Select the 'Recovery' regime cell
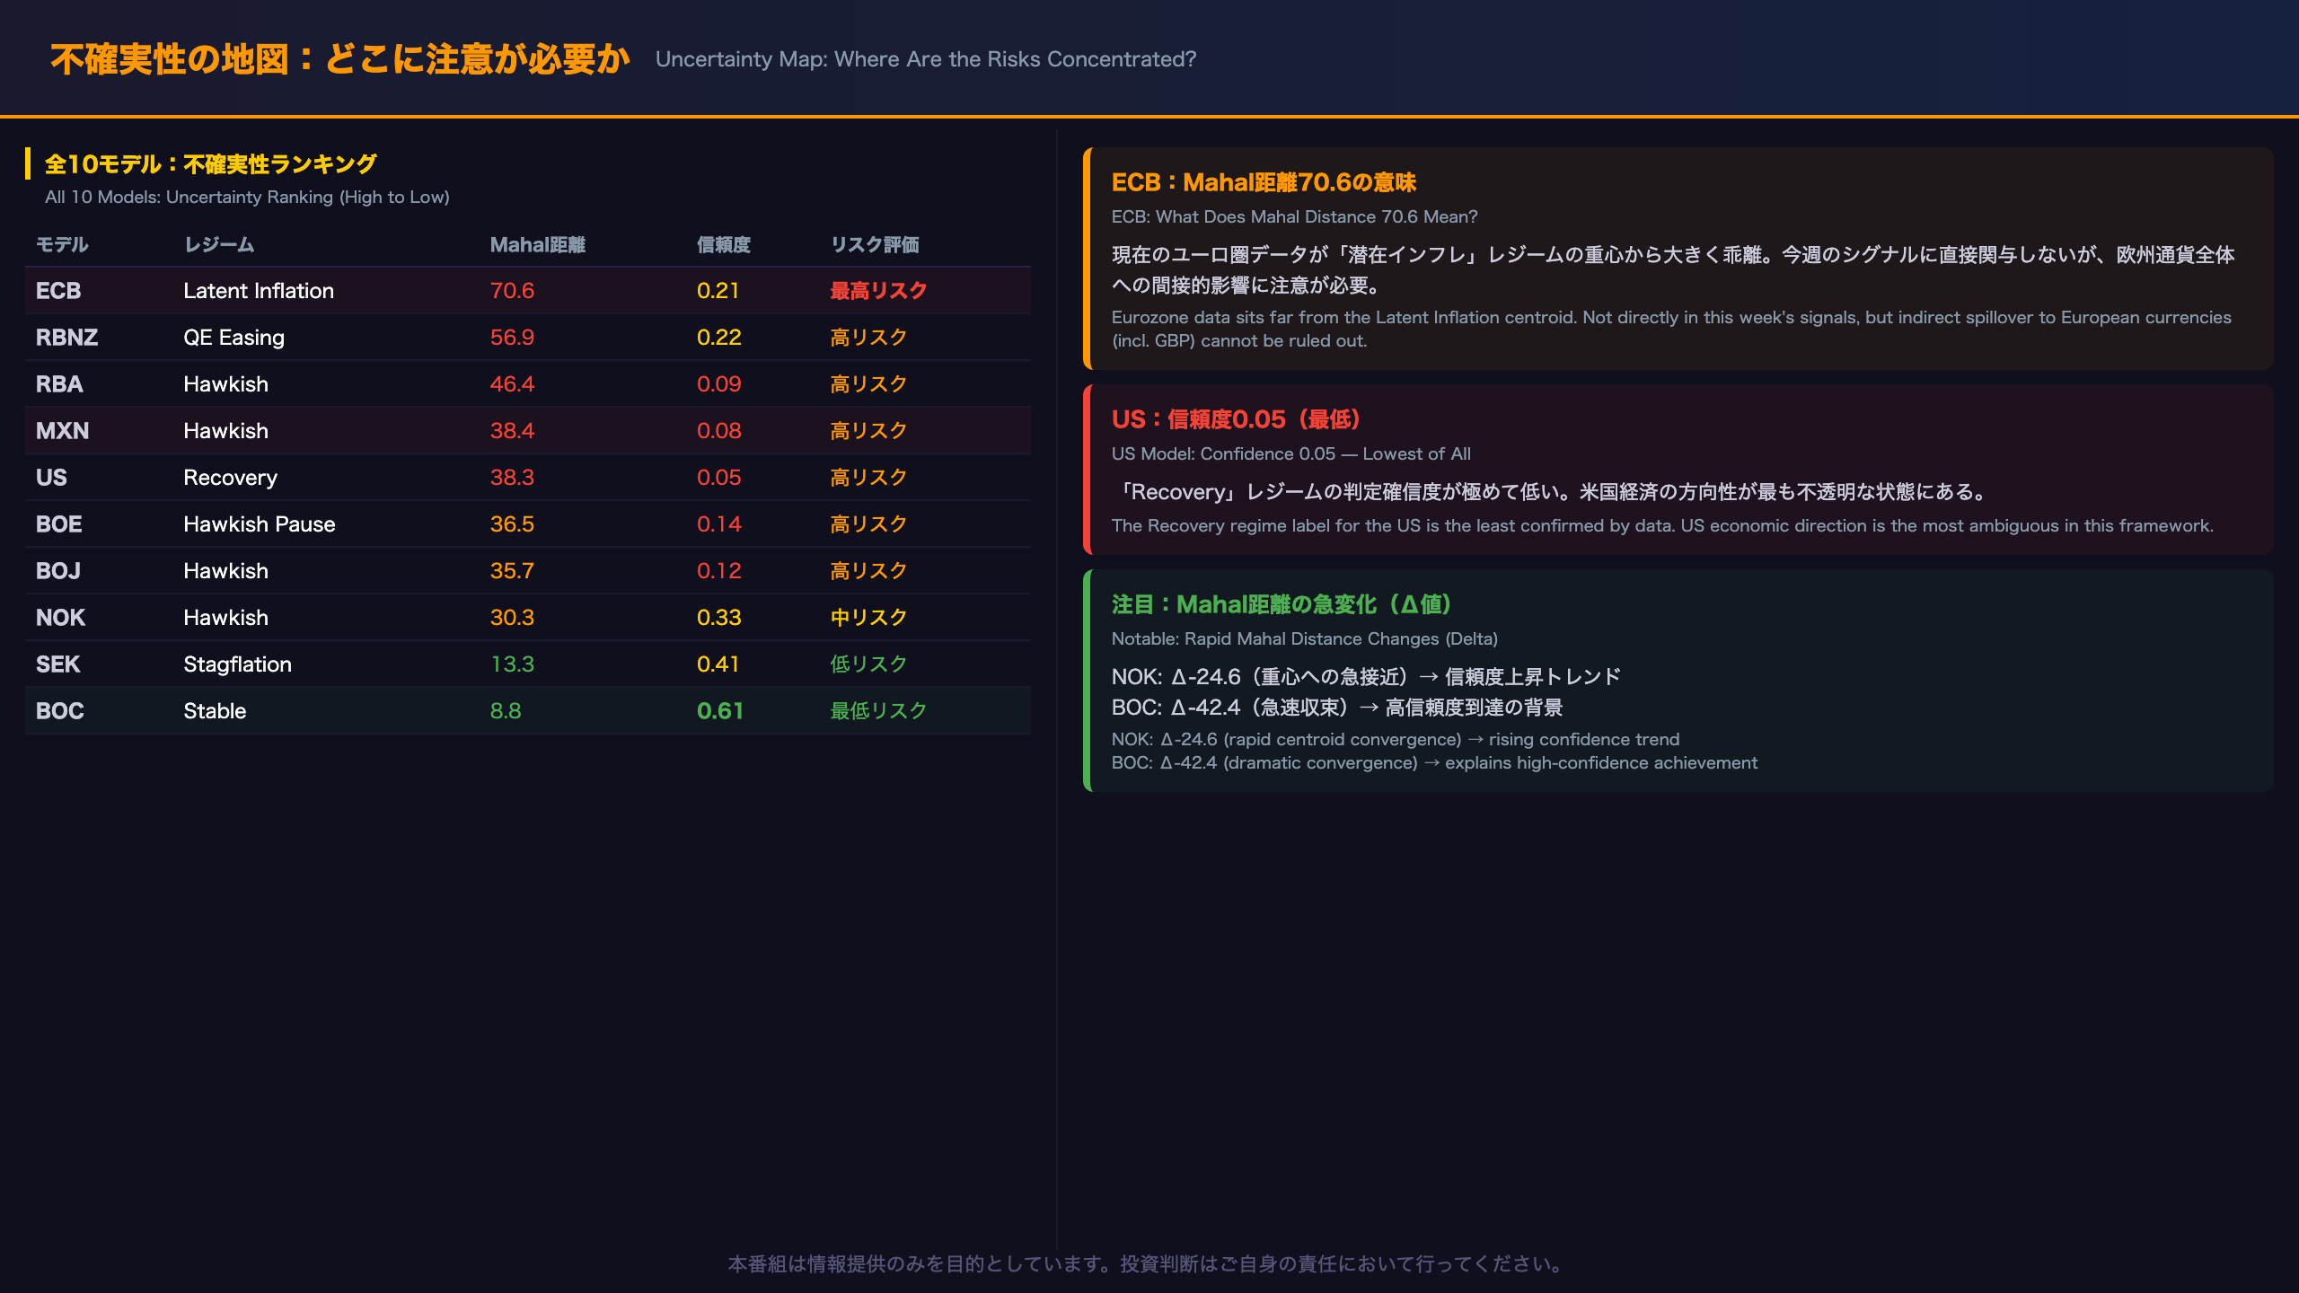The width and height of the screenshot is (2299, 1293). [x=230, y=478]
